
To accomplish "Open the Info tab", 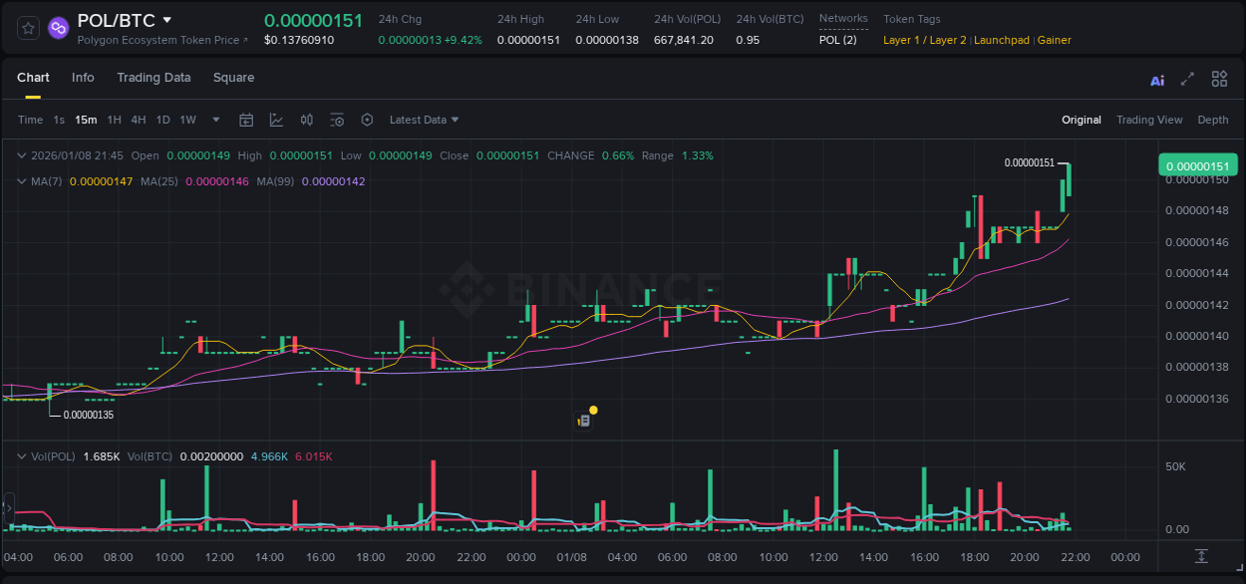I will coord(83,78).
